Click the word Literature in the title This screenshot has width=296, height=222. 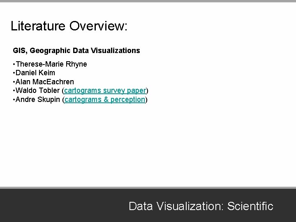click(38, 26)
